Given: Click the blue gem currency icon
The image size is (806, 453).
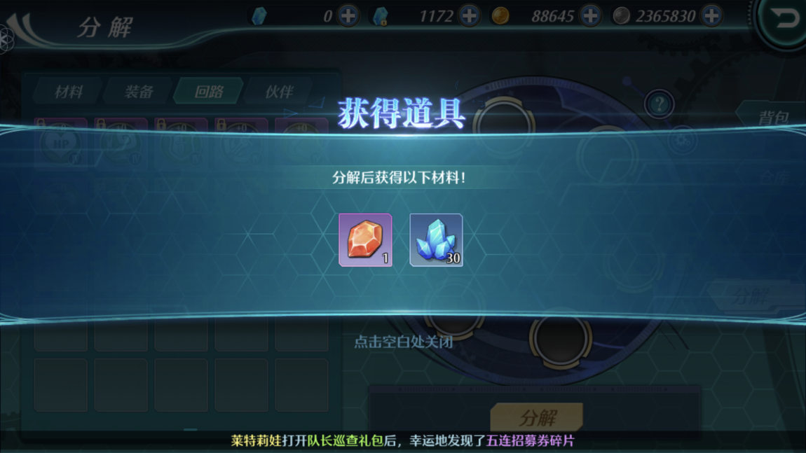Looking at the screenshot, I should click(x=259, y=16).
